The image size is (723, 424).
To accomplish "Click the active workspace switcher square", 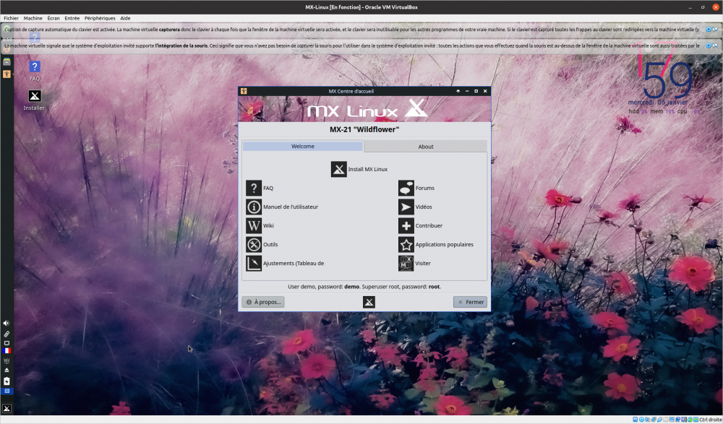I will [7, 391].
